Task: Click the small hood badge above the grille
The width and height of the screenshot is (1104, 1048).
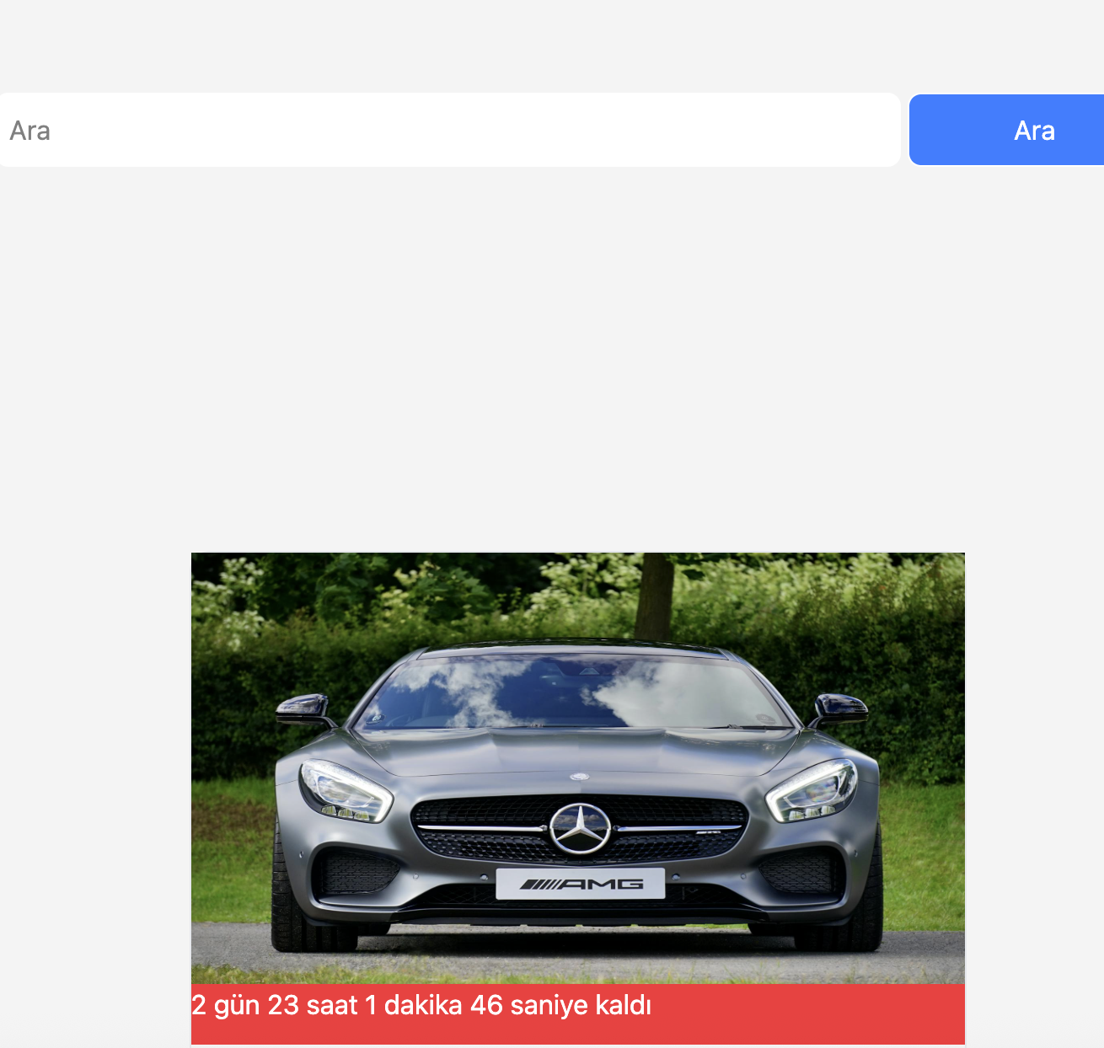Action: (x=579, y=776)
